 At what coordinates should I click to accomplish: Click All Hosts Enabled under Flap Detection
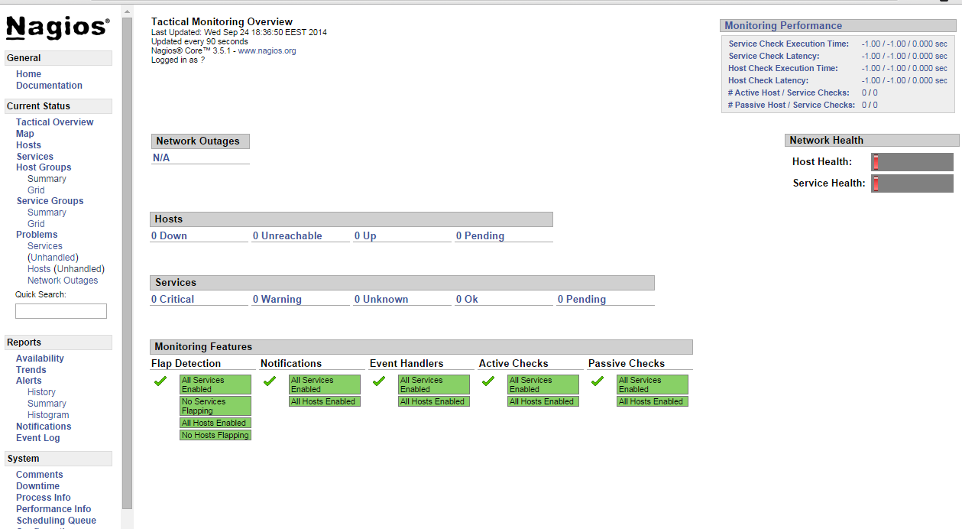click(x=215, y=423)
